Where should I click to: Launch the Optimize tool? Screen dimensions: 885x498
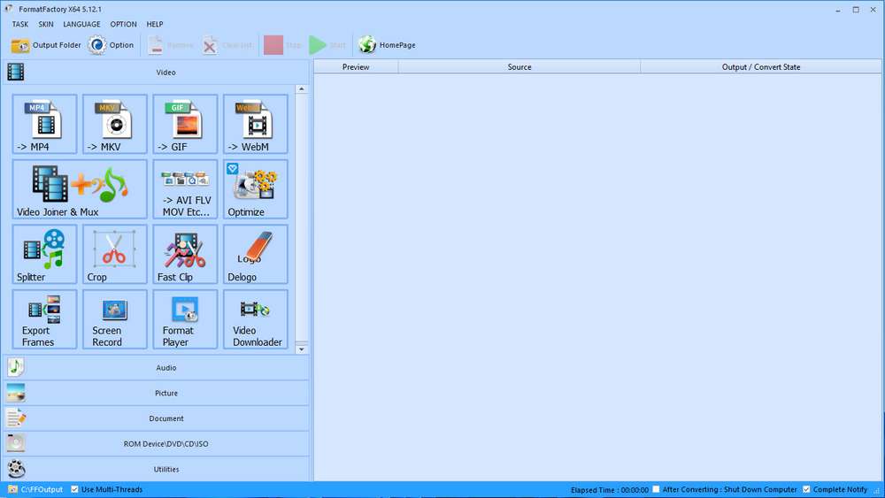[x=256, y=189]
